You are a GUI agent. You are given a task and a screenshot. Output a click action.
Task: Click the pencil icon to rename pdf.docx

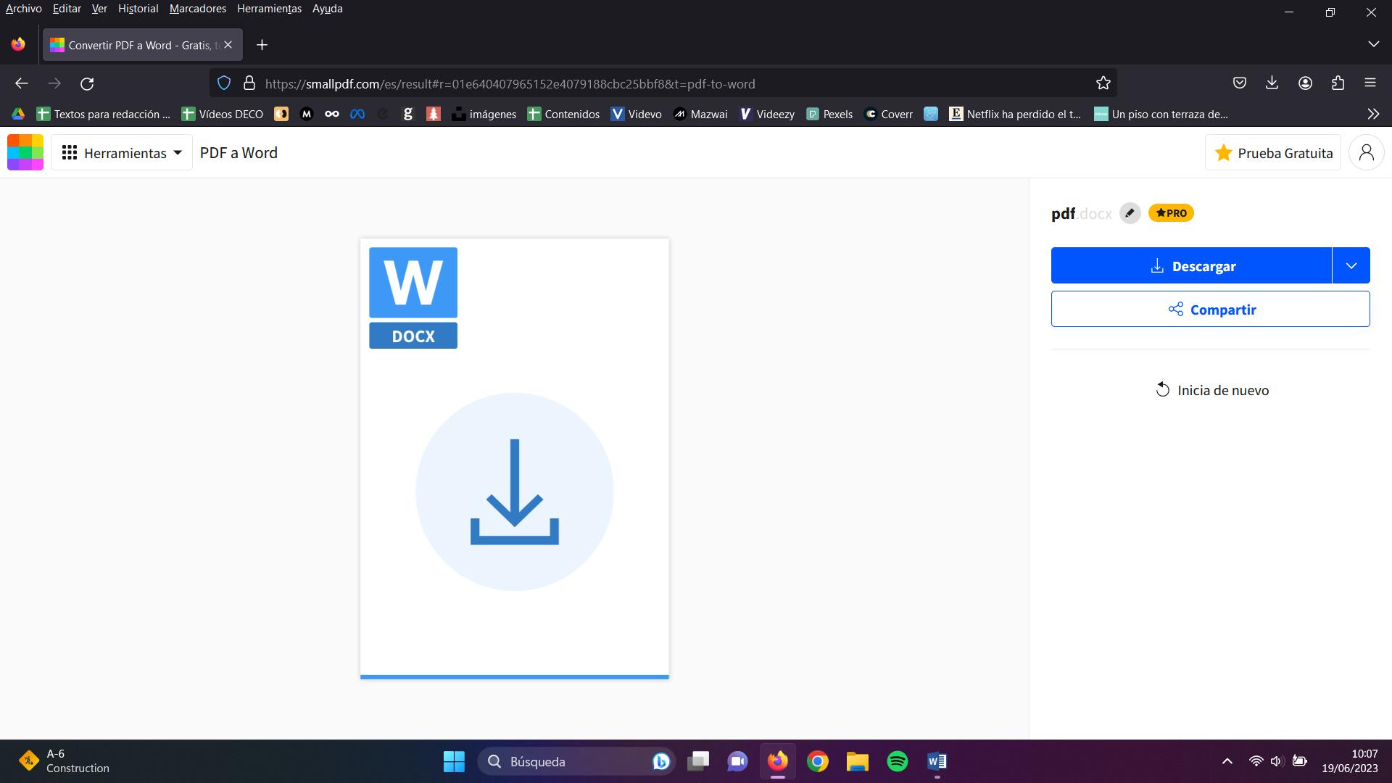[1130, 212]
